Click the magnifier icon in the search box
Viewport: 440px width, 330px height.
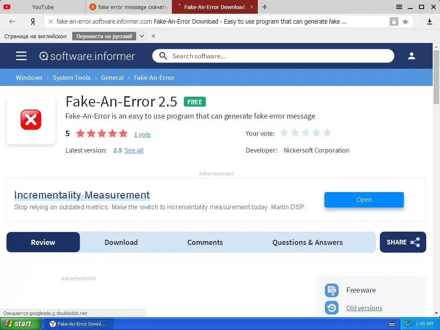tap(163, 56)
